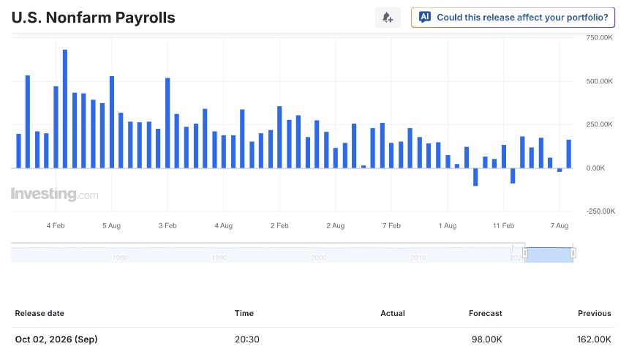Click the 'Release date' column header
The height and width of the screenshot is (349, 629).
[x=39, y=313]
